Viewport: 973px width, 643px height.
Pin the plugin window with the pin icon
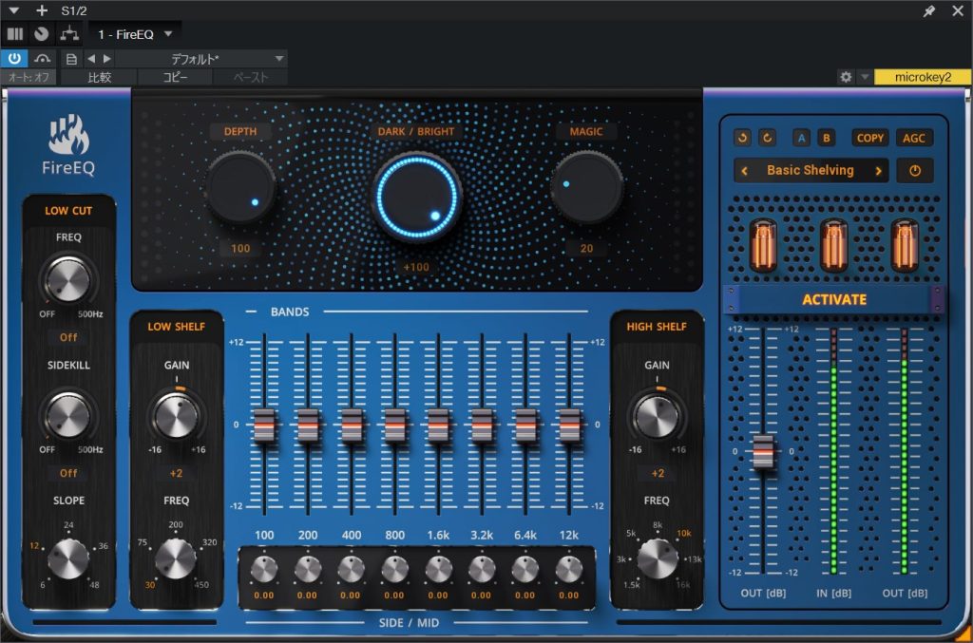(929, 10)
